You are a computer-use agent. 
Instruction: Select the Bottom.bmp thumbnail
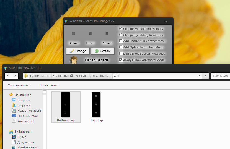(66, 104)
